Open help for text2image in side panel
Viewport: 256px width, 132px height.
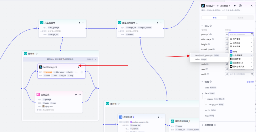pyautogui.click(x=240, y=5)
